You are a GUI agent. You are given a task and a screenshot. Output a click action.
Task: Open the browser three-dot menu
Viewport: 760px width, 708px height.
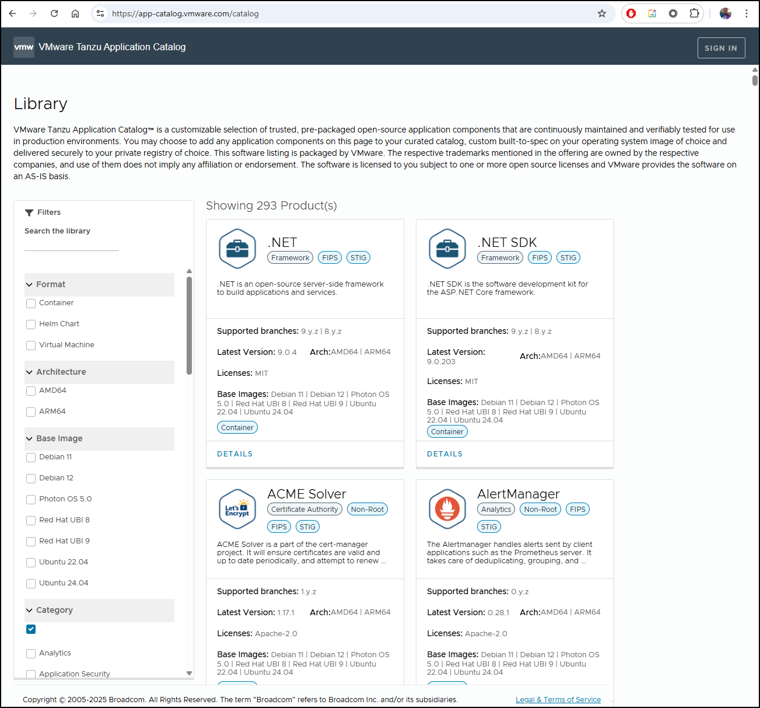[x=747, y=13]
